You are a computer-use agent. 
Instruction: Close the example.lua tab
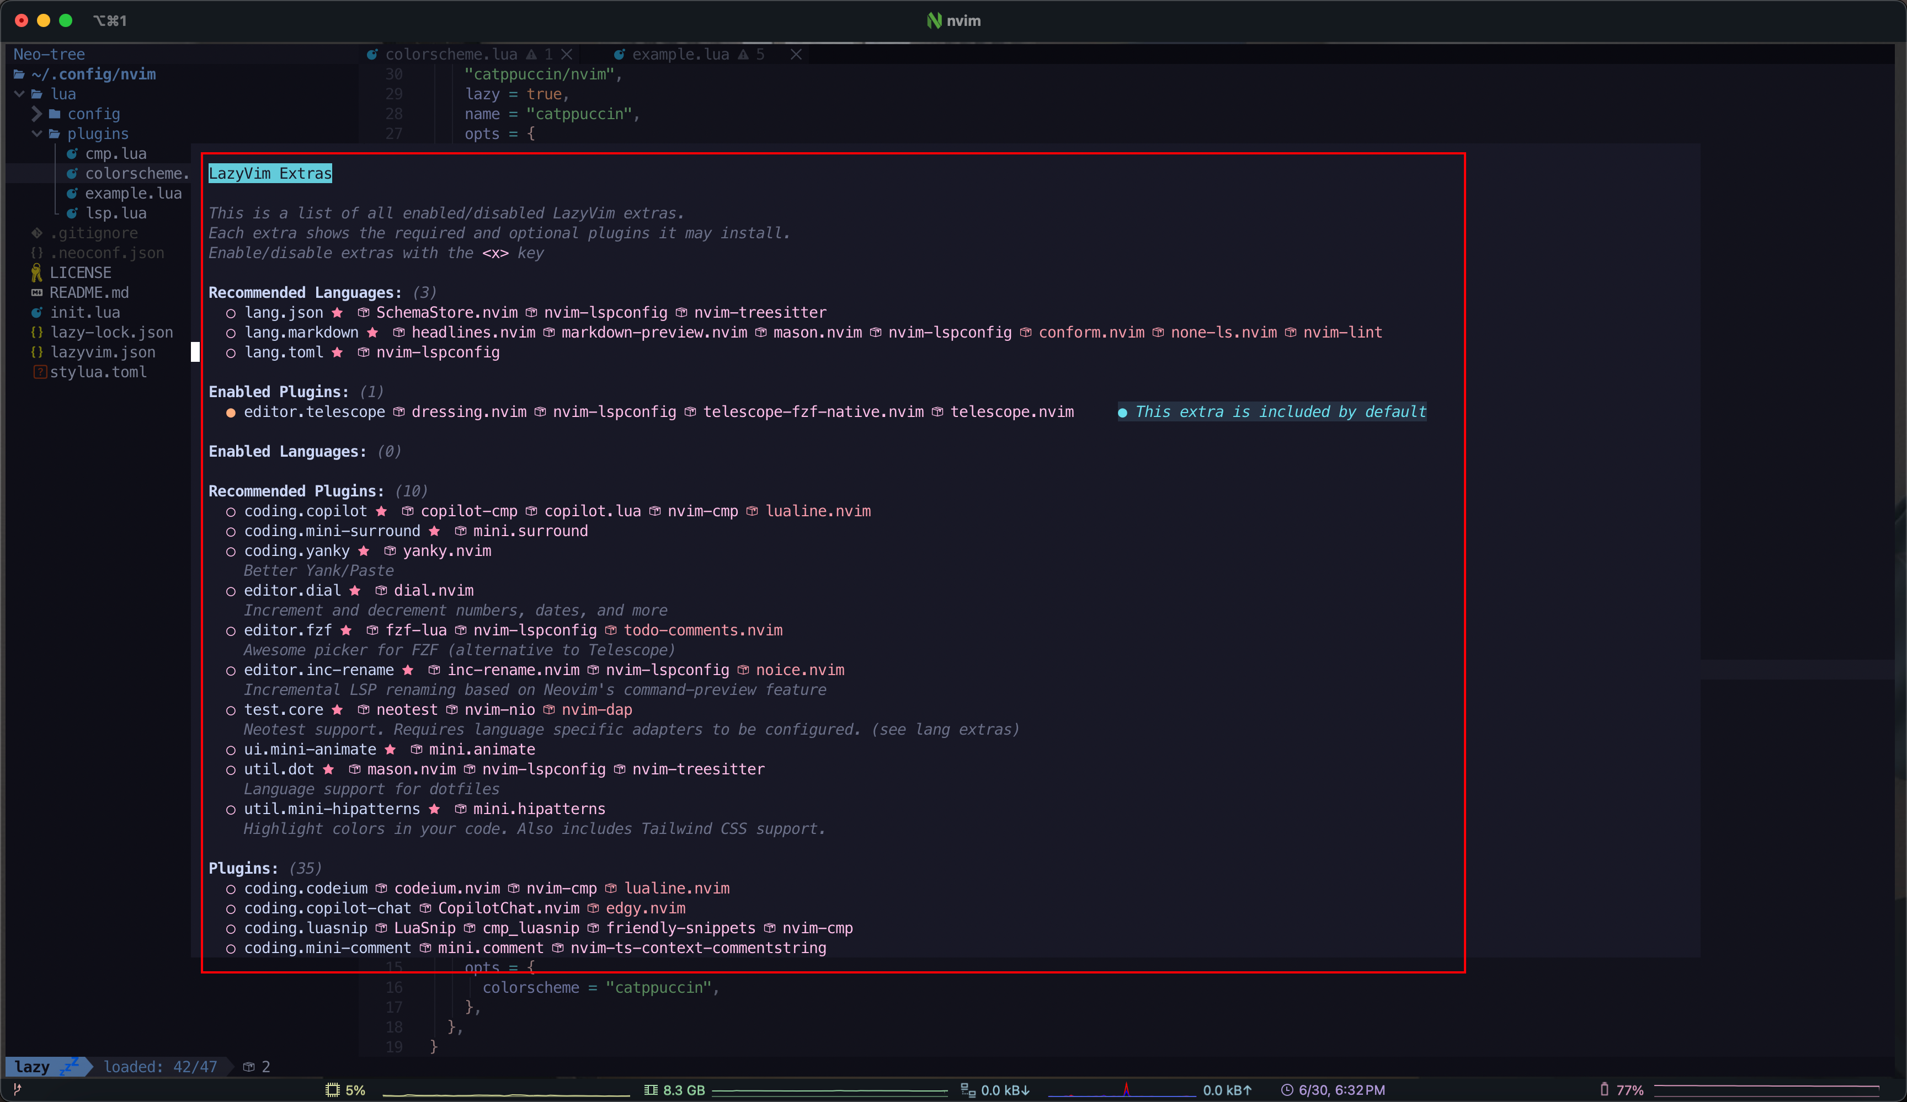pos(796,55)
